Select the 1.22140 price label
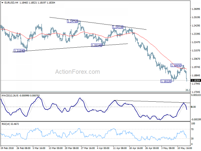Screen dimensions: 201x151 coord(96,45)
